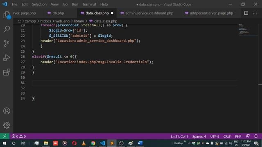Viewport: 262px width, 147px height.
Task: Change language mode via PHP indicator
Action: [x=238, y=136]
